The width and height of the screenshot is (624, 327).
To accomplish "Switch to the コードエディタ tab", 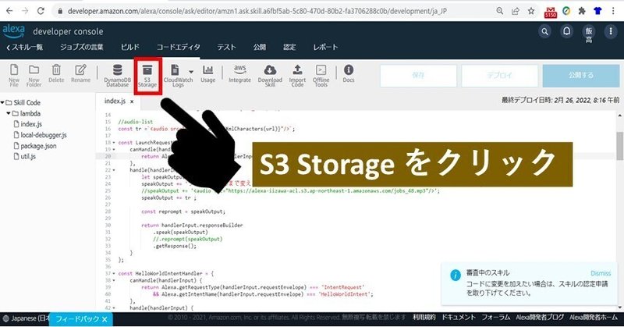I will point(179,47).
